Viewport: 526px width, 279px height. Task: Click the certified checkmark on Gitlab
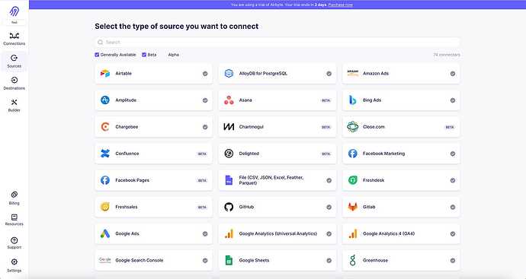click(x=453, y=207)
